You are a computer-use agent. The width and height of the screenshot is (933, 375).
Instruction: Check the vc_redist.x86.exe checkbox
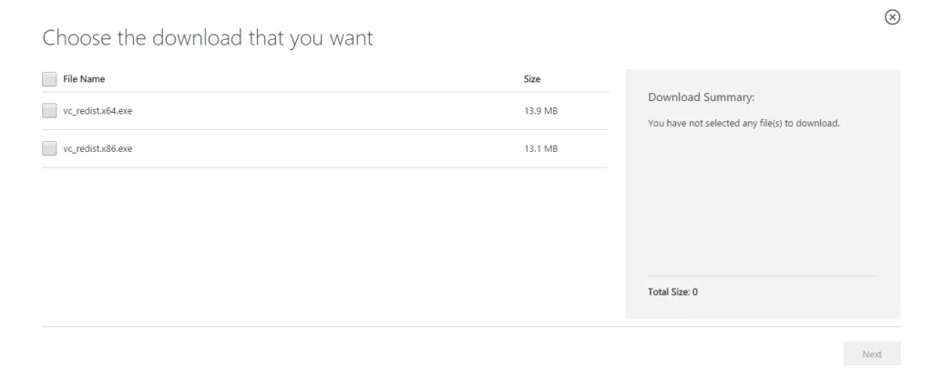pyautogui.click(x=49, y=149)
